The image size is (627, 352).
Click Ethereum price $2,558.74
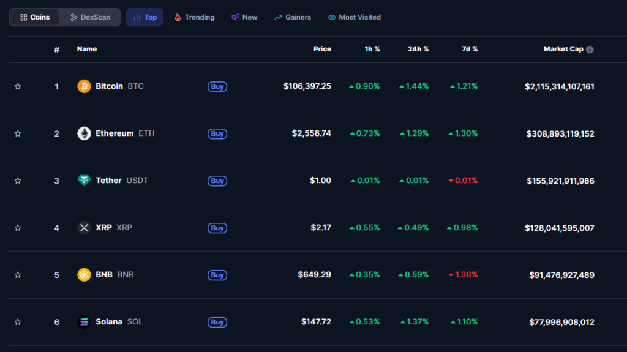[312, 133]
